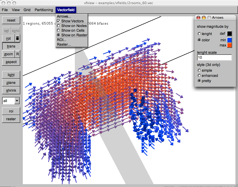Screen dimensions: 238x187
Task: Click the lenght scale input field
Action: pyautogui.click(x=214, y=57)
